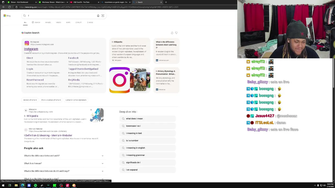This screenshot has height=188, width=335.
Task: Click the 'Letter I in other alphabets' chip
Action: coord(76,100)
